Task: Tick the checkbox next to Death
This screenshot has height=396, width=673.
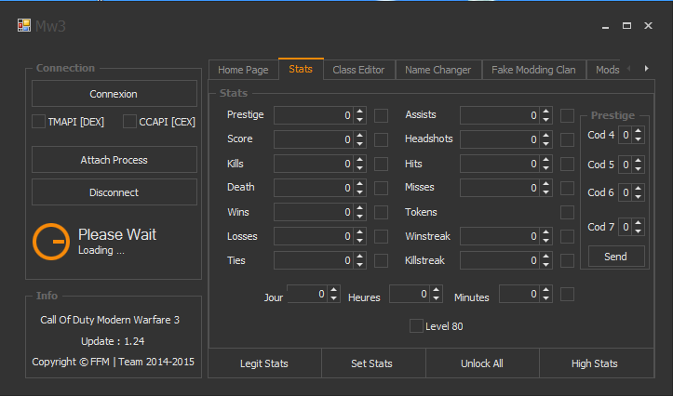Action: coord(381,188)
